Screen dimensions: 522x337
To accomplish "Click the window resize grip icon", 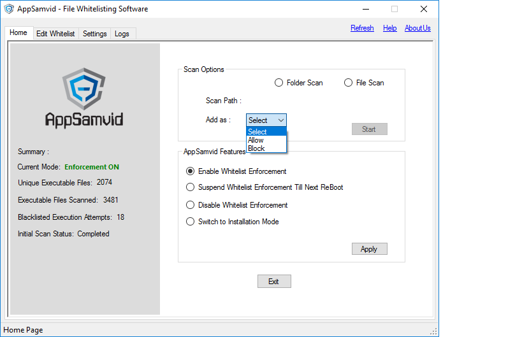I will click(x=433, y=331).
